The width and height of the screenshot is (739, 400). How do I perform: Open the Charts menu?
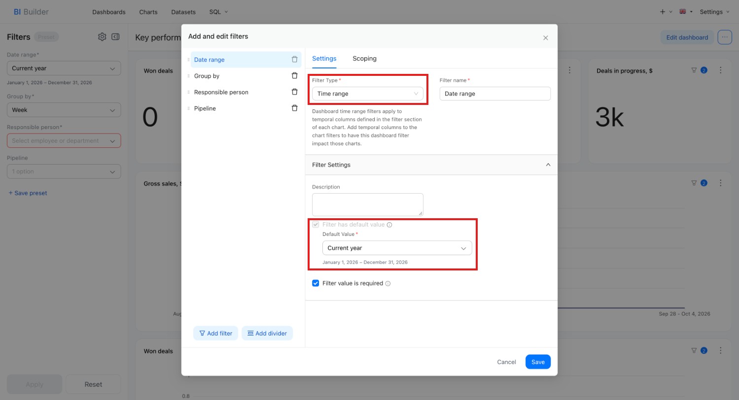pyautogui.click(x=148, y=12)
